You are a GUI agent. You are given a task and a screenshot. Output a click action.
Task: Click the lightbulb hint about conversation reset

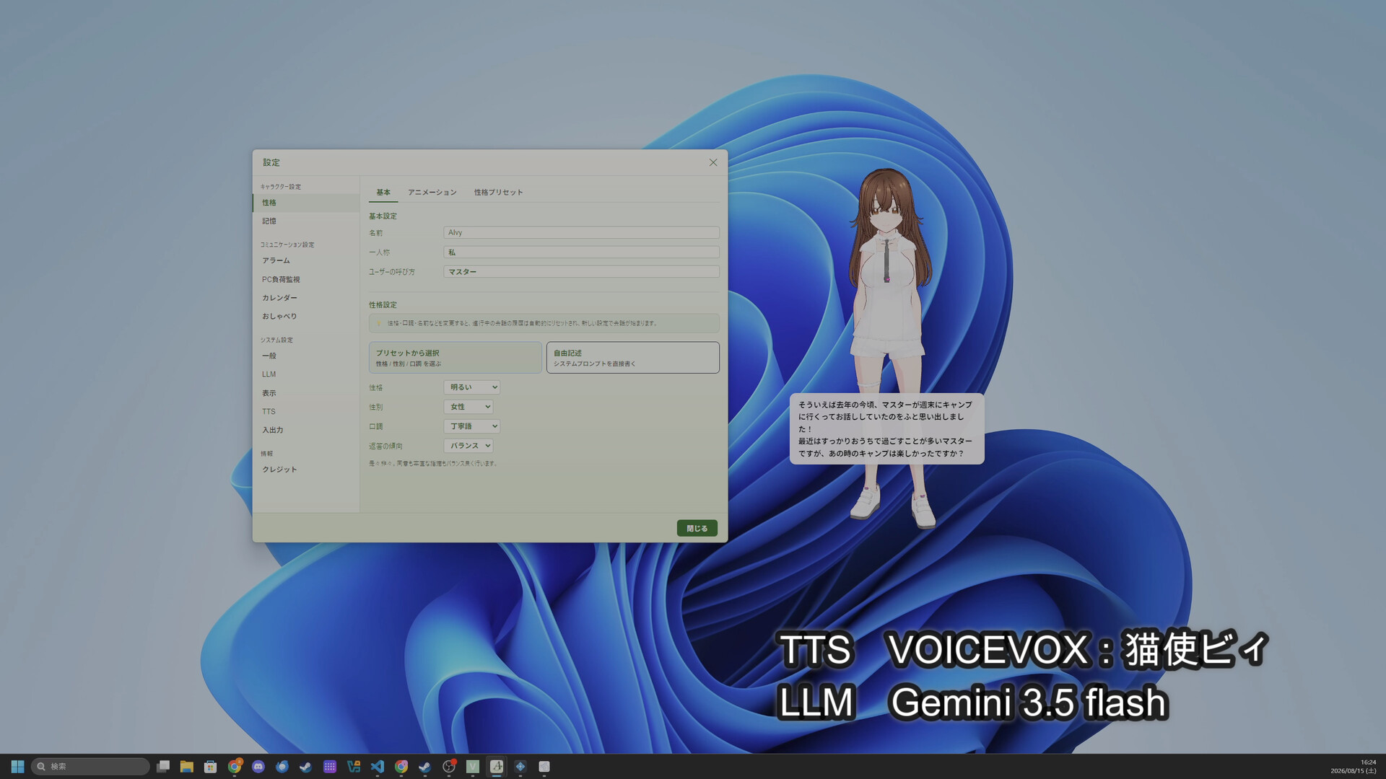(x=544, y=323)
